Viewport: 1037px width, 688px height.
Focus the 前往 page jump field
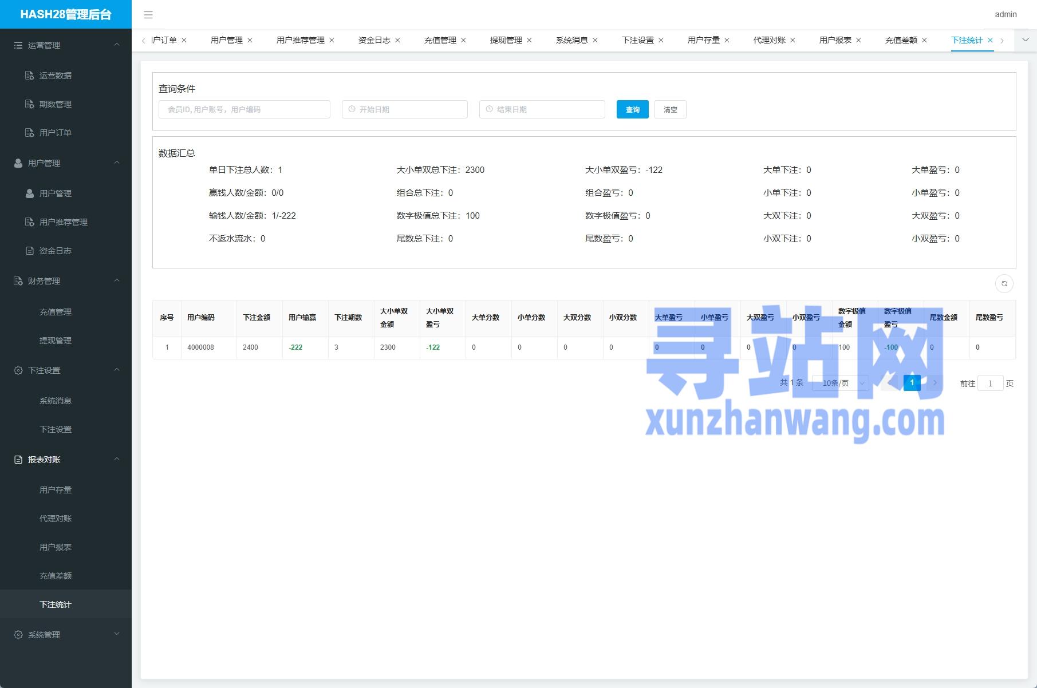[991, 383]
